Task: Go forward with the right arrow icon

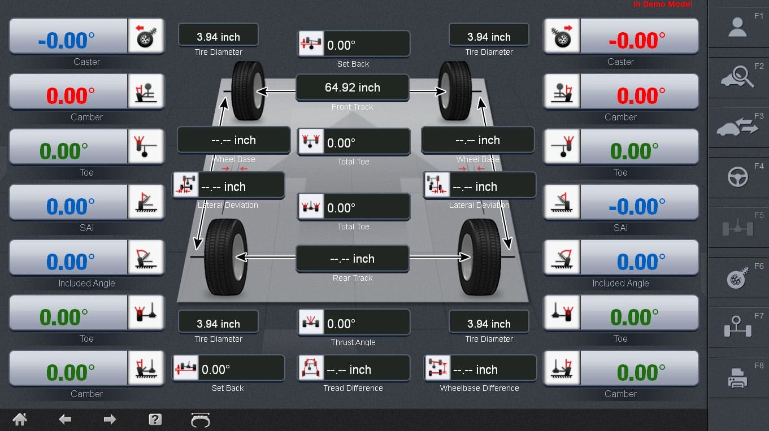Action: [x=110, y=419]
